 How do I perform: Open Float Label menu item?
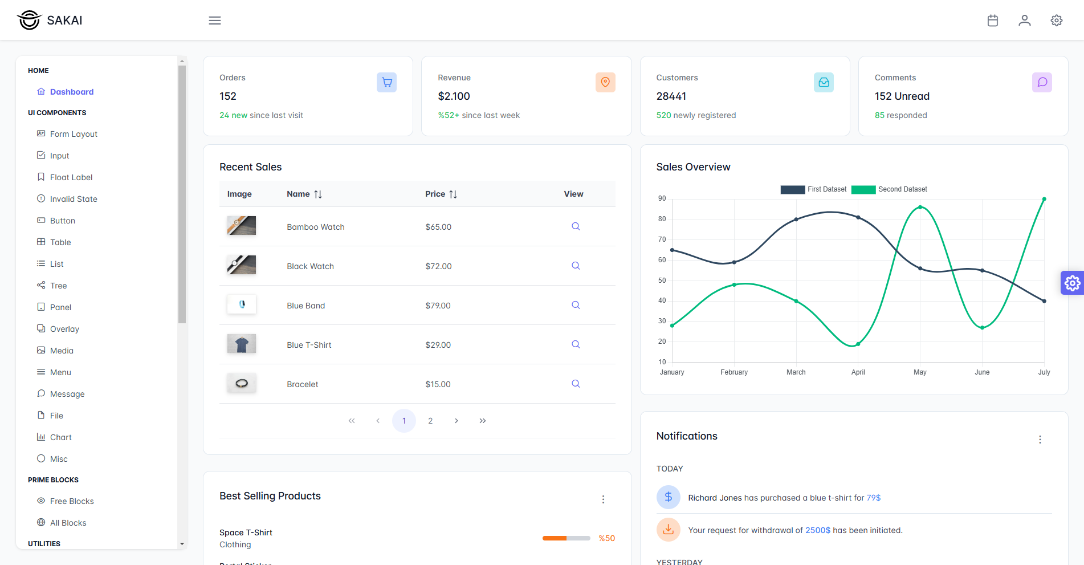[x=65, y=177]
